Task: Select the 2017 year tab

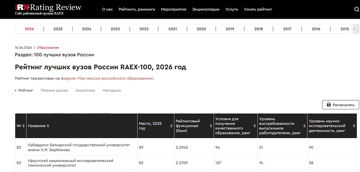Action: pyautogui.click(x=287, y=29)
